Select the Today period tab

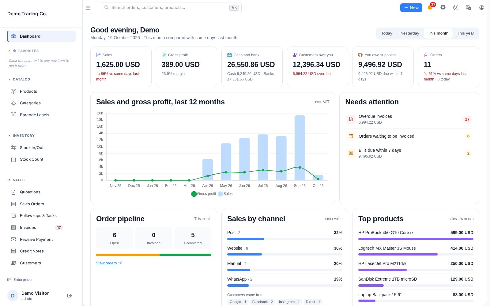click(x=386, y=33)
